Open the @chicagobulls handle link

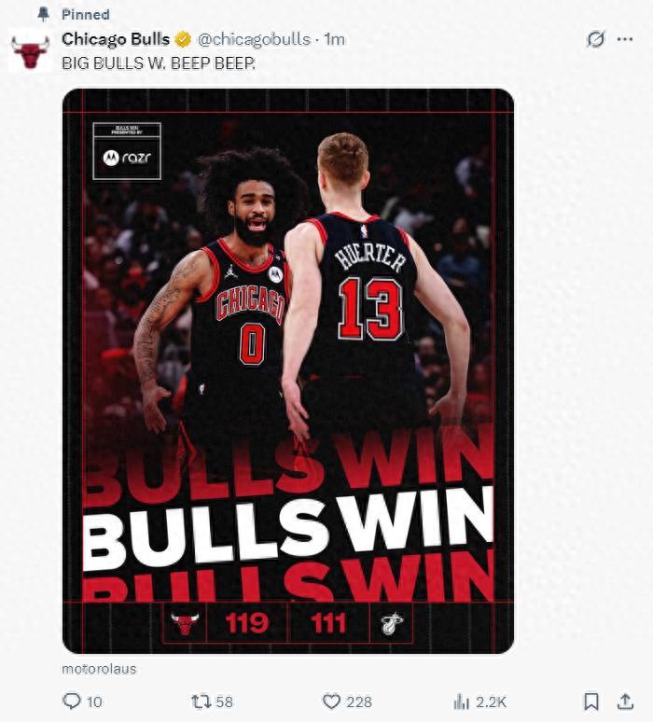pos(254,39)
